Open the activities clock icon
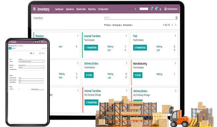This screenshot has height=127, width=217. 152,9
